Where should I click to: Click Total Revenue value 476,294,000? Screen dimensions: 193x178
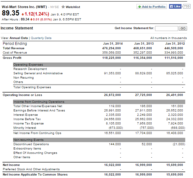click(x=112, y=48)
